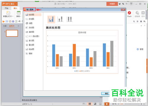This screenshot has height=106, width=148.
Task: Click the New Slide (新建幻灯片) icon
Action: [x=8, y=13]
